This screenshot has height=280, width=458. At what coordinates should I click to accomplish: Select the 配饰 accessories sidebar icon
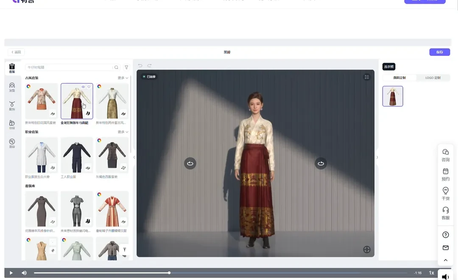(12, 105)
